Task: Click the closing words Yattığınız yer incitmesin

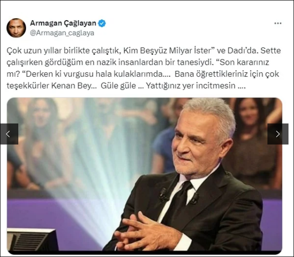Action: click(191, 86)
